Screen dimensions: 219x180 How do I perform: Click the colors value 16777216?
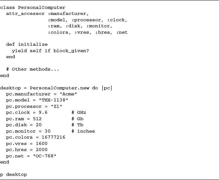click(x=53, y=137)
